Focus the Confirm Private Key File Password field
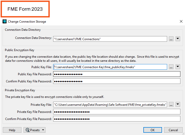 coord(117,119)
